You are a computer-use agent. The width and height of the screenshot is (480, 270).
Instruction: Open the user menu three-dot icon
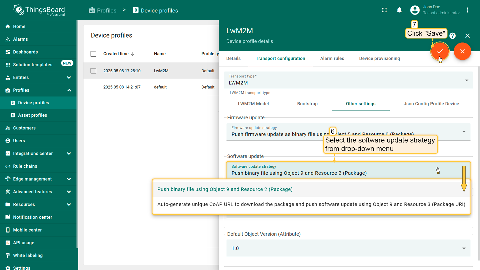(467, 10)
